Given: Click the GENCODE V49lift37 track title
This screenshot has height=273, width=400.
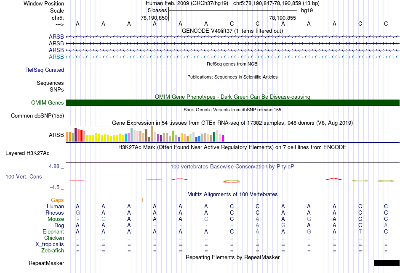Looking at the screenshot, I should click(232, 31).
